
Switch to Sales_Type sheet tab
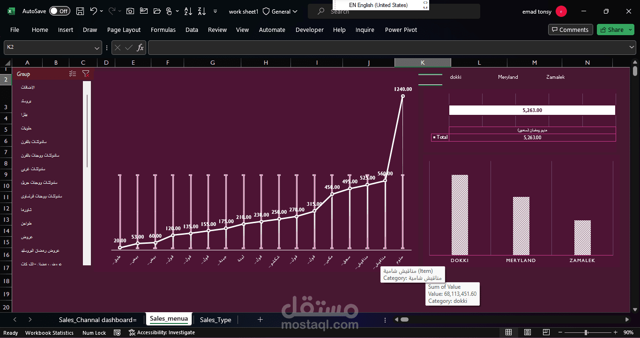click(216, 320)
